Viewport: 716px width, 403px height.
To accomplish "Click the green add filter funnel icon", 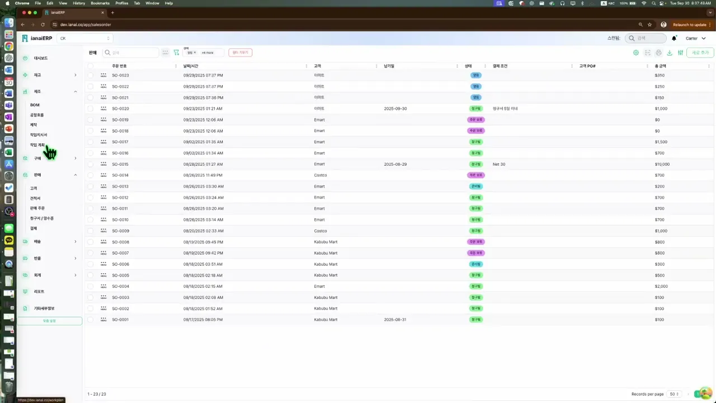I will (176, 53).
